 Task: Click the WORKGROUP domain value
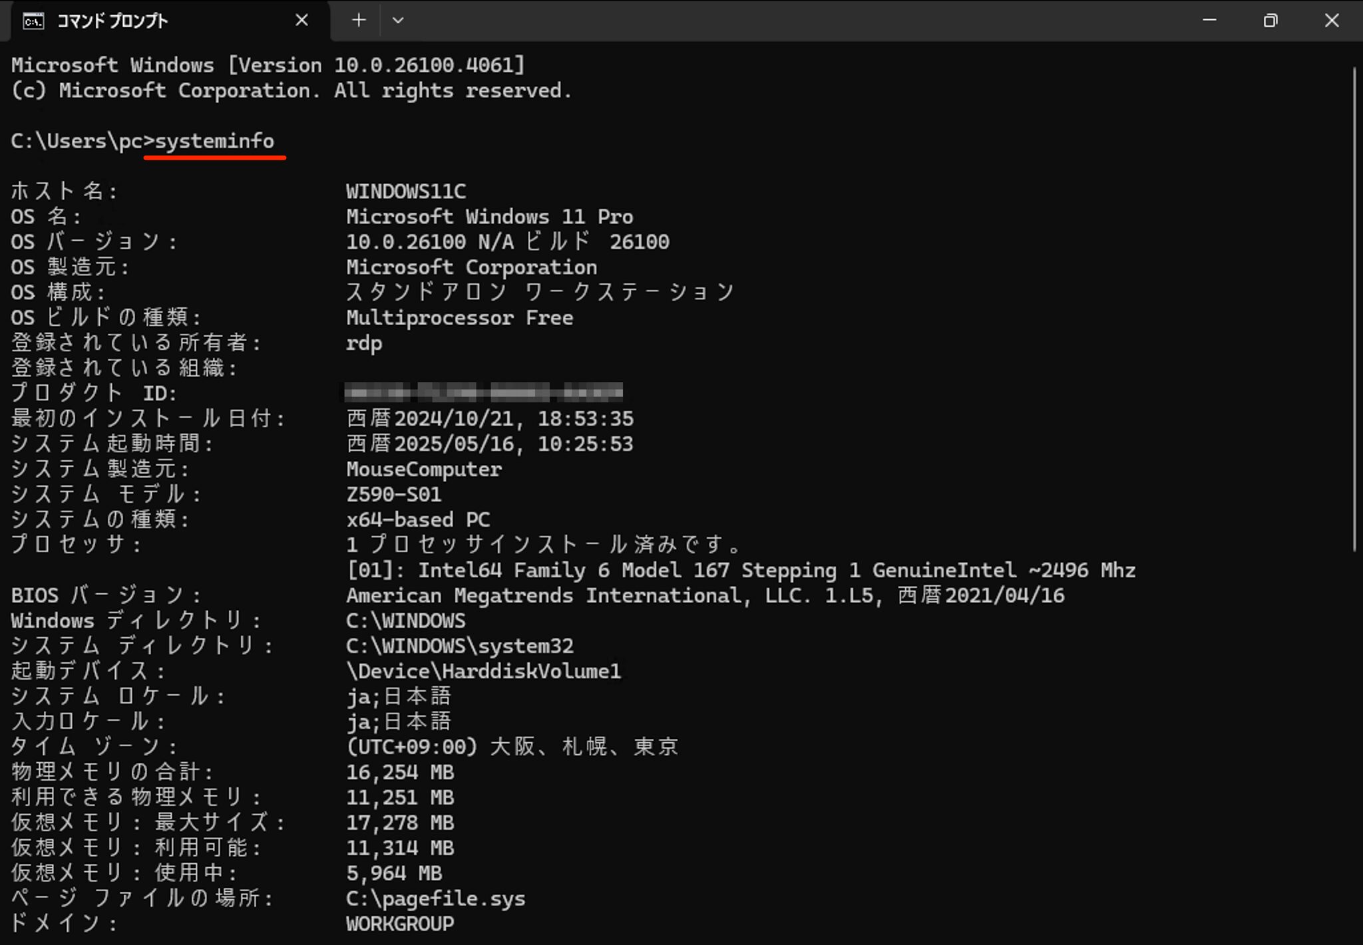[x=399, y=923]
